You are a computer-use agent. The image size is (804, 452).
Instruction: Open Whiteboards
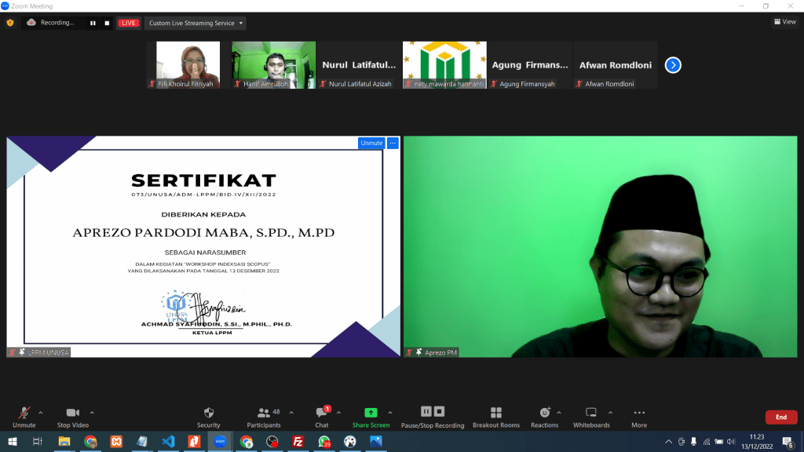point(591,417)
